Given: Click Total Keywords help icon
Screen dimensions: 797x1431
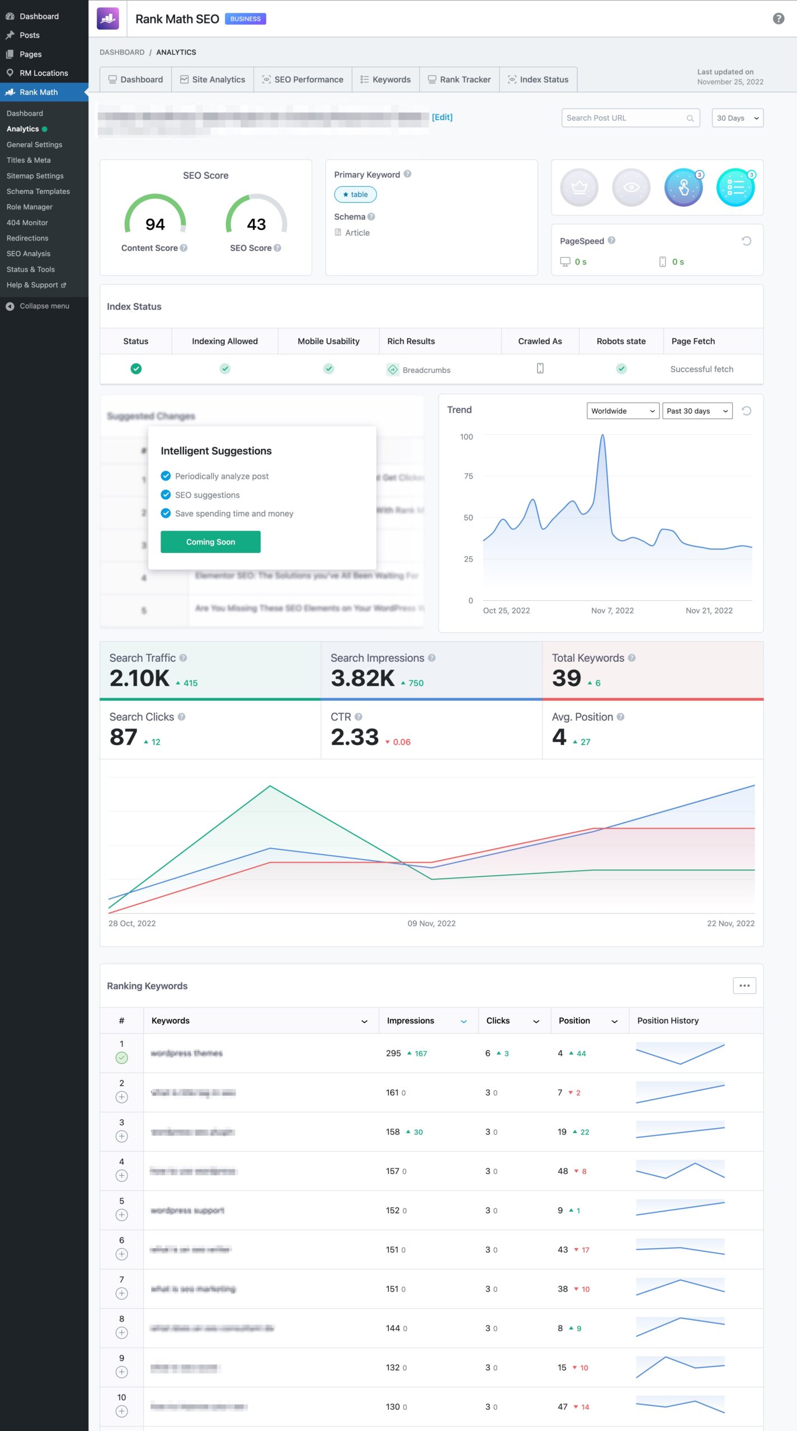Looking at the screenshot, I should tap(631, 658).
